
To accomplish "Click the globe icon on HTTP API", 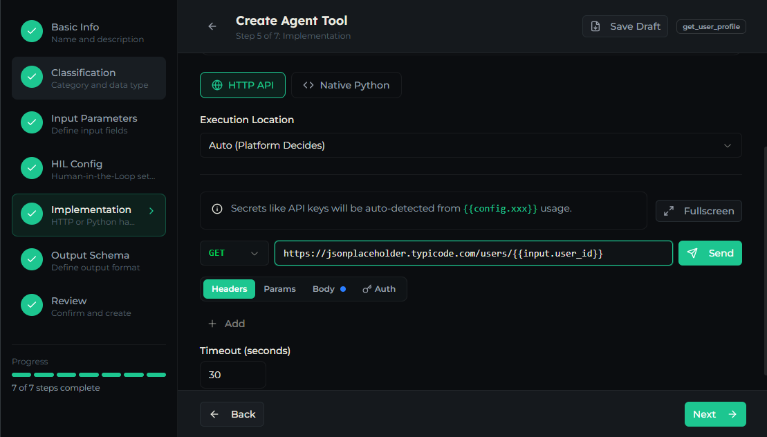I will pyautogui.click(x=216, y=85).
